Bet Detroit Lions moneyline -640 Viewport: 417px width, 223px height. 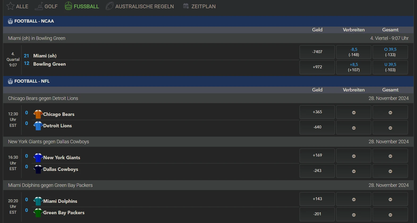pos(317,127)
